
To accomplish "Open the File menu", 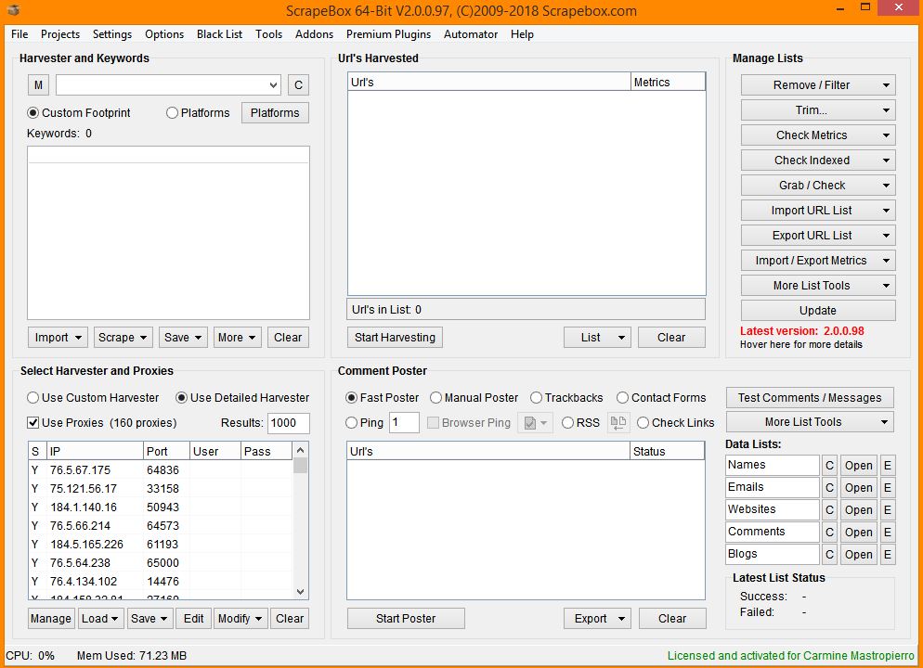I will click(19, 34).
